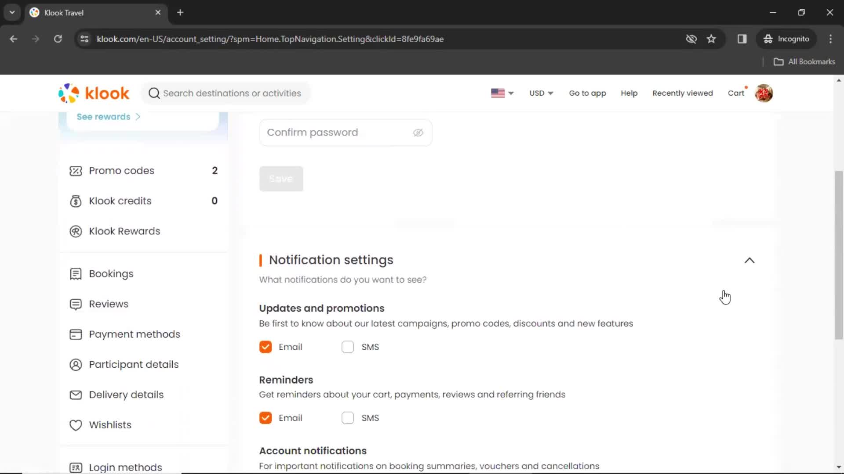Click the See rewards link
This screenshot has width=844, height=474.
click(x=108, y=116)
